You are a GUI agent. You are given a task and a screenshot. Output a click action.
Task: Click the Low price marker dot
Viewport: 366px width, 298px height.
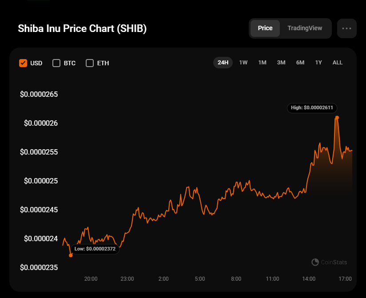pyautogui.click(x=71, y=255)
